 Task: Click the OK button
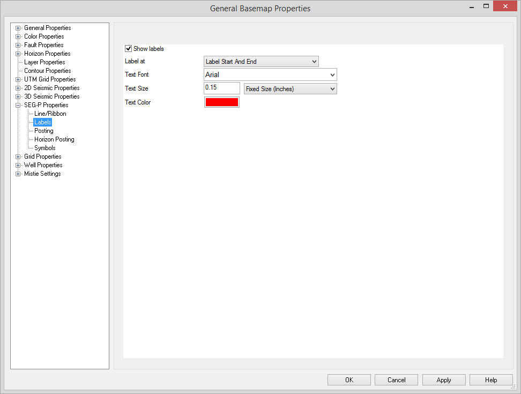[349, 380]
